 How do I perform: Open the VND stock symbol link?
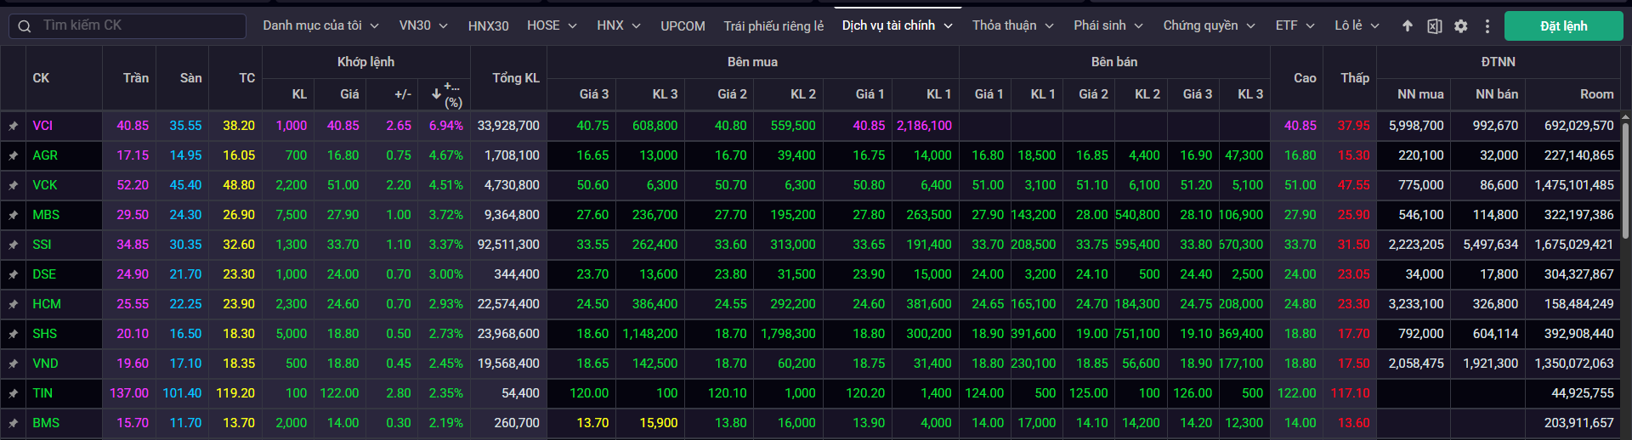[45, 364]
